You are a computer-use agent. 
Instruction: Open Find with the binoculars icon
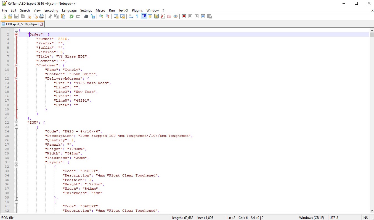(86, 17)
